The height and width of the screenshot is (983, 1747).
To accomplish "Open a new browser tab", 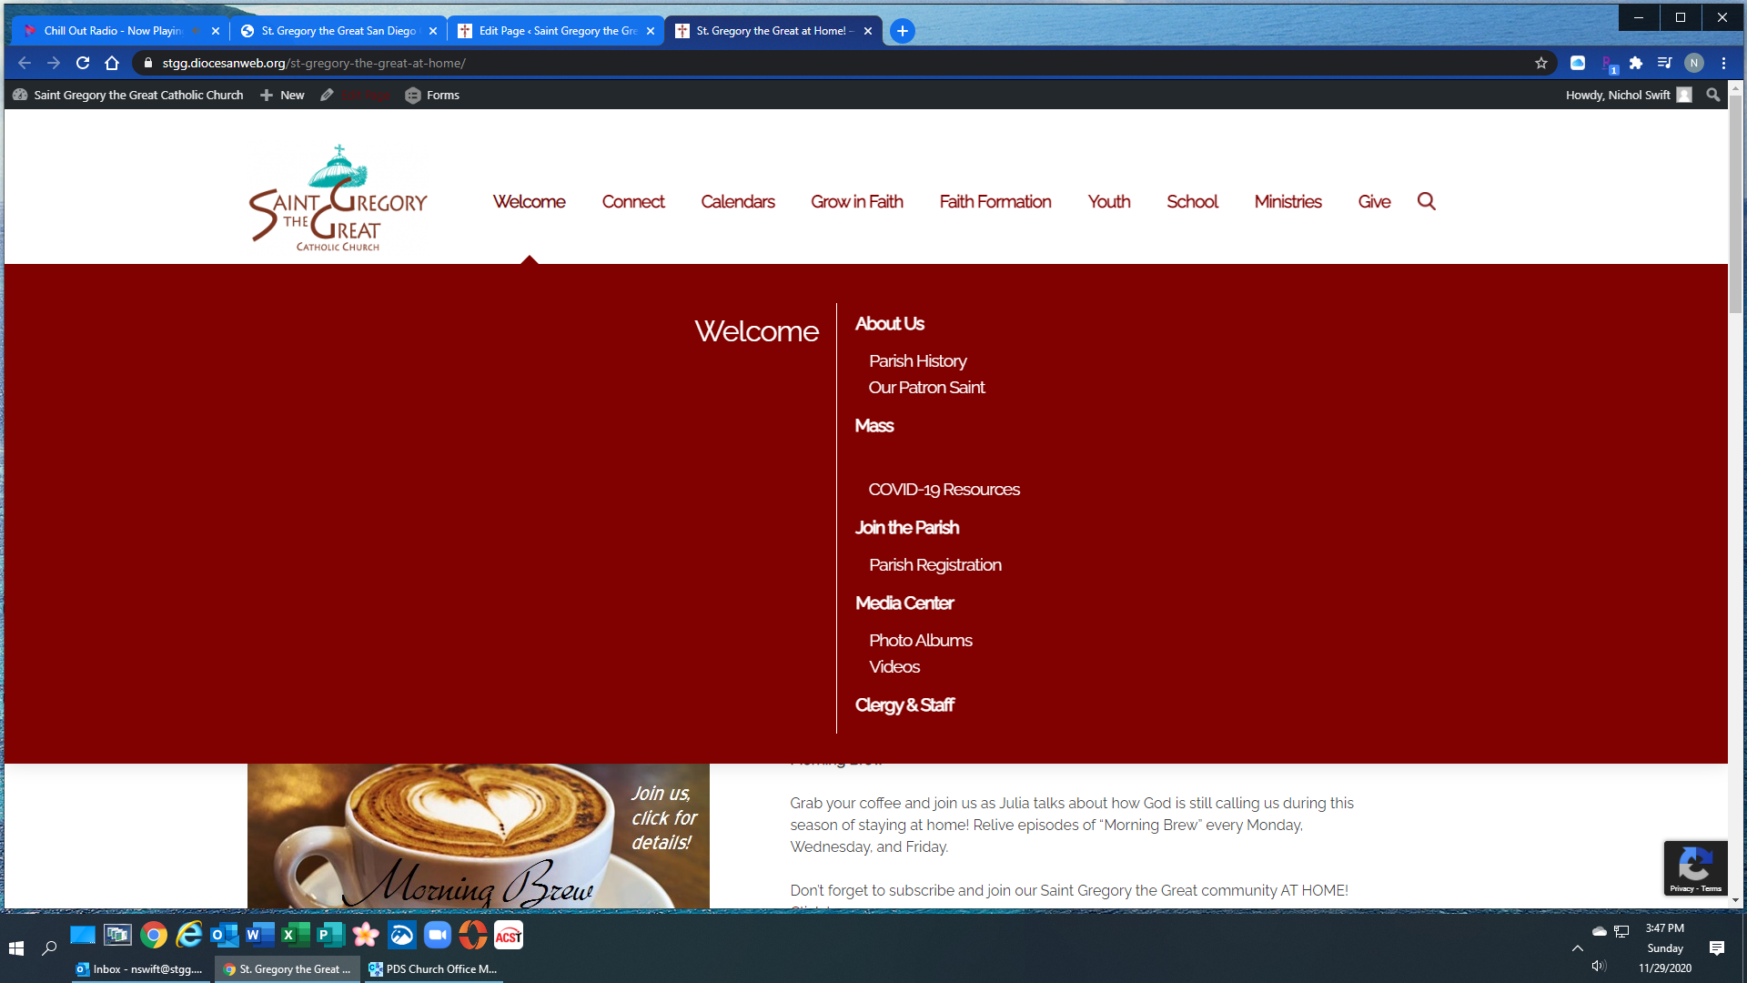I will tap(902, 31).
